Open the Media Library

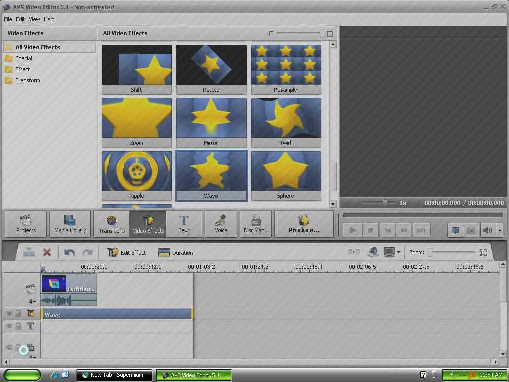click(x=70, y=224)
